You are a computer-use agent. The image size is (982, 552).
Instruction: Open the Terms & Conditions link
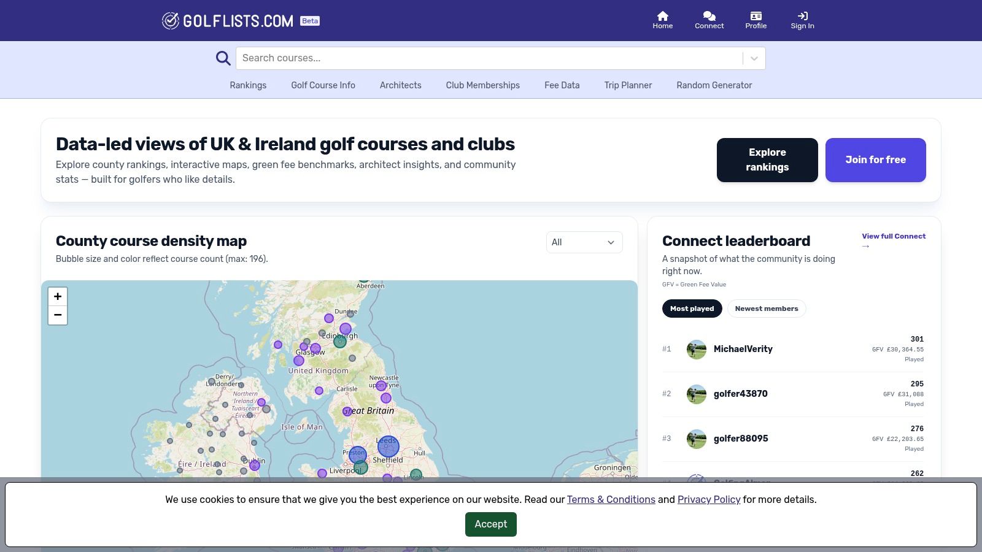(x=611, y=499)
